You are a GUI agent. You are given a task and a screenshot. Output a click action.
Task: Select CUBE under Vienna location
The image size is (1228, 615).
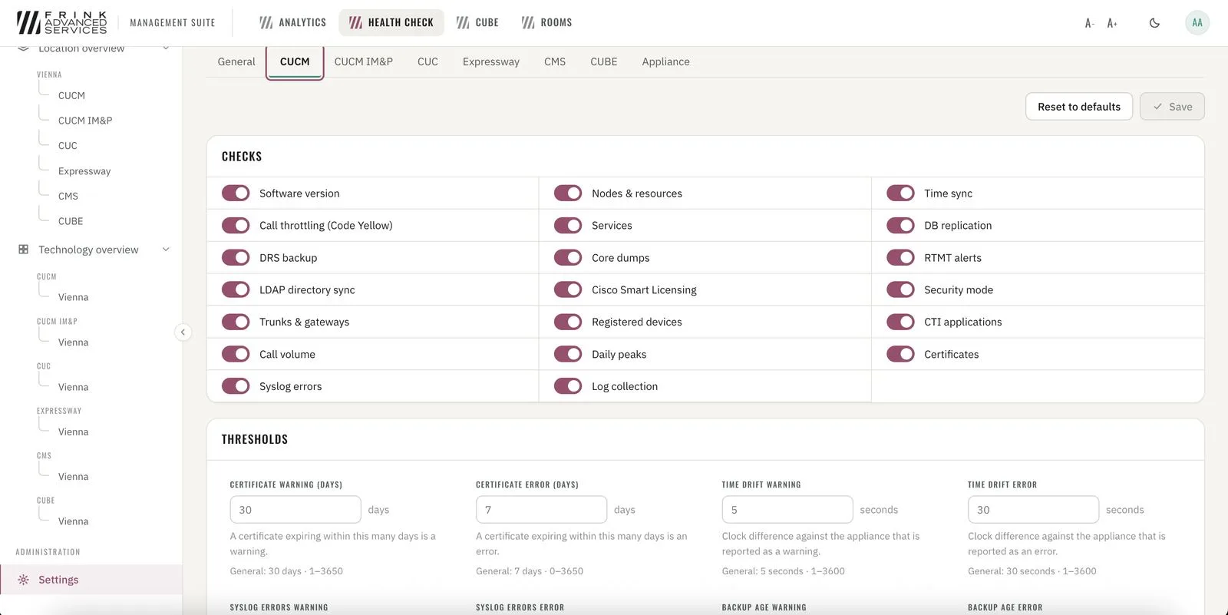[71, 221]
